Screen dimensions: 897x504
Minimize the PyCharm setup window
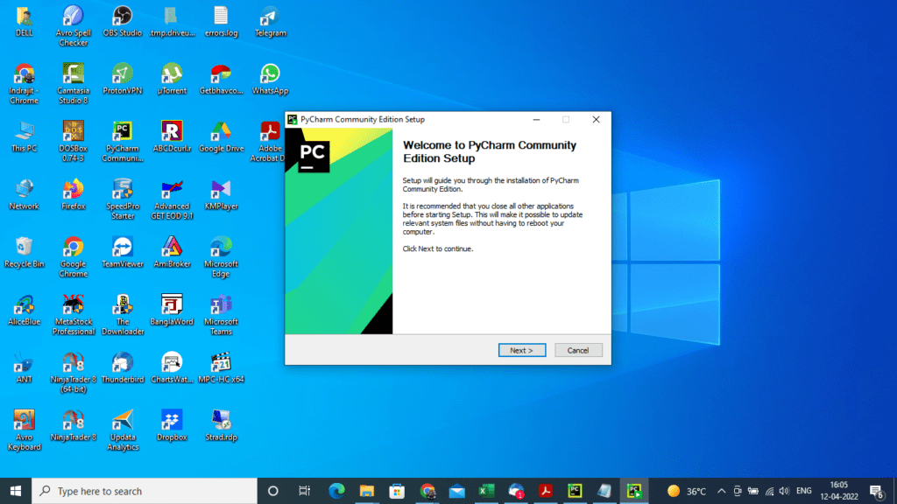[x=536, y=119]
